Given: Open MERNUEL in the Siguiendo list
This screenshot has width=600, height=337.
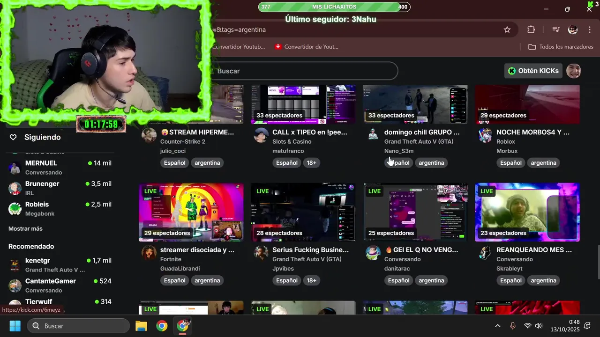Looking at the screenshot, I should pyautogui.click(x=60, y=168).
